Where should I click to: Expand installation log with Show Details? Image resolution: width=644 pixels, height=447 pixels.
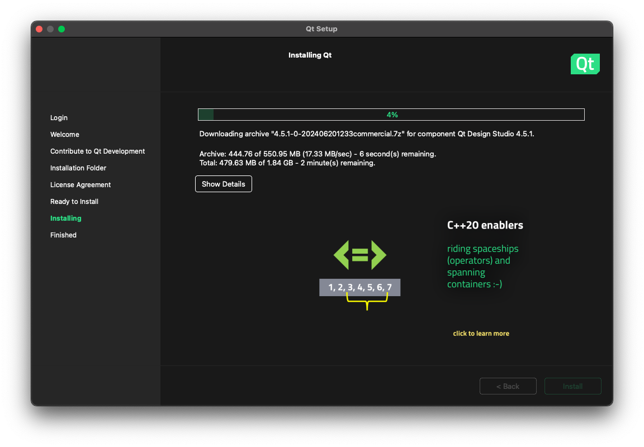[x=224, y=184]
